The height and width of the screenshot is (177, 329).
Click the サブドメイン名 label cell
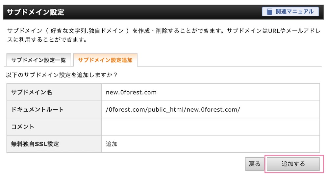tap(54, 92)
